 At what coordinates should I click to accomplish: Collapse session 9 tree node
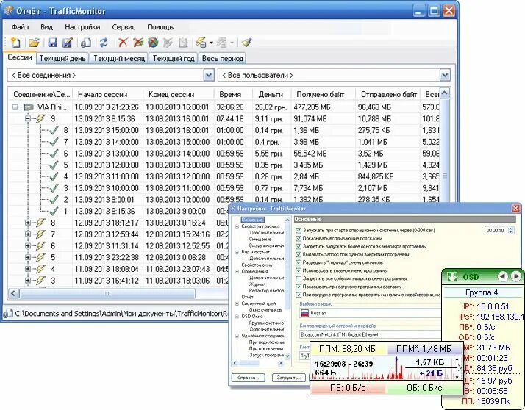click(28, 118)
